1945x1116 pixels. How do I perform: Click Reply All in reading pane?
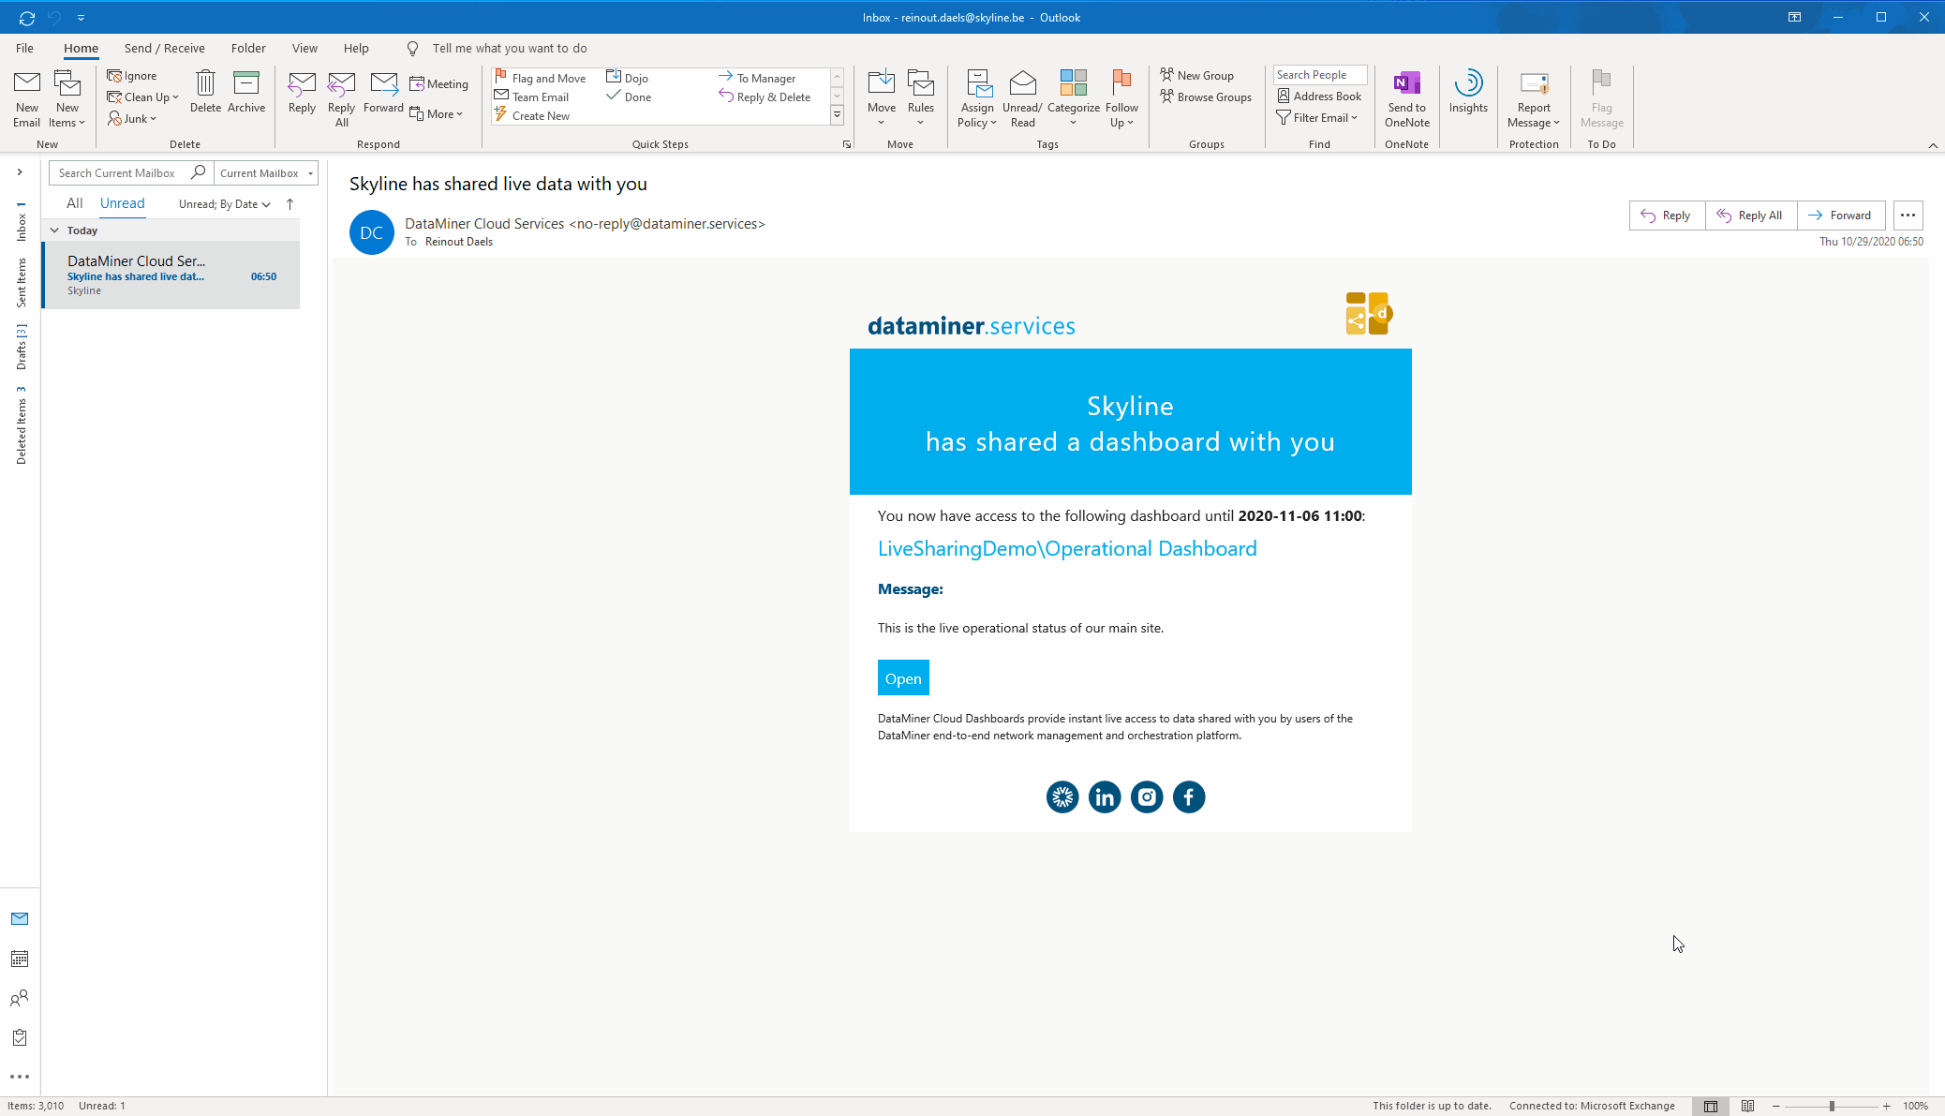point(1751,216)
